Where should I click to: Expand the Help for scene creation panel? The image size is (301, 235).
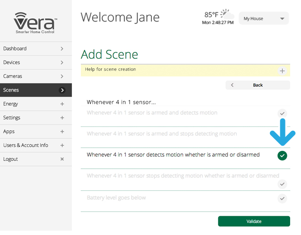click(282, 71)
